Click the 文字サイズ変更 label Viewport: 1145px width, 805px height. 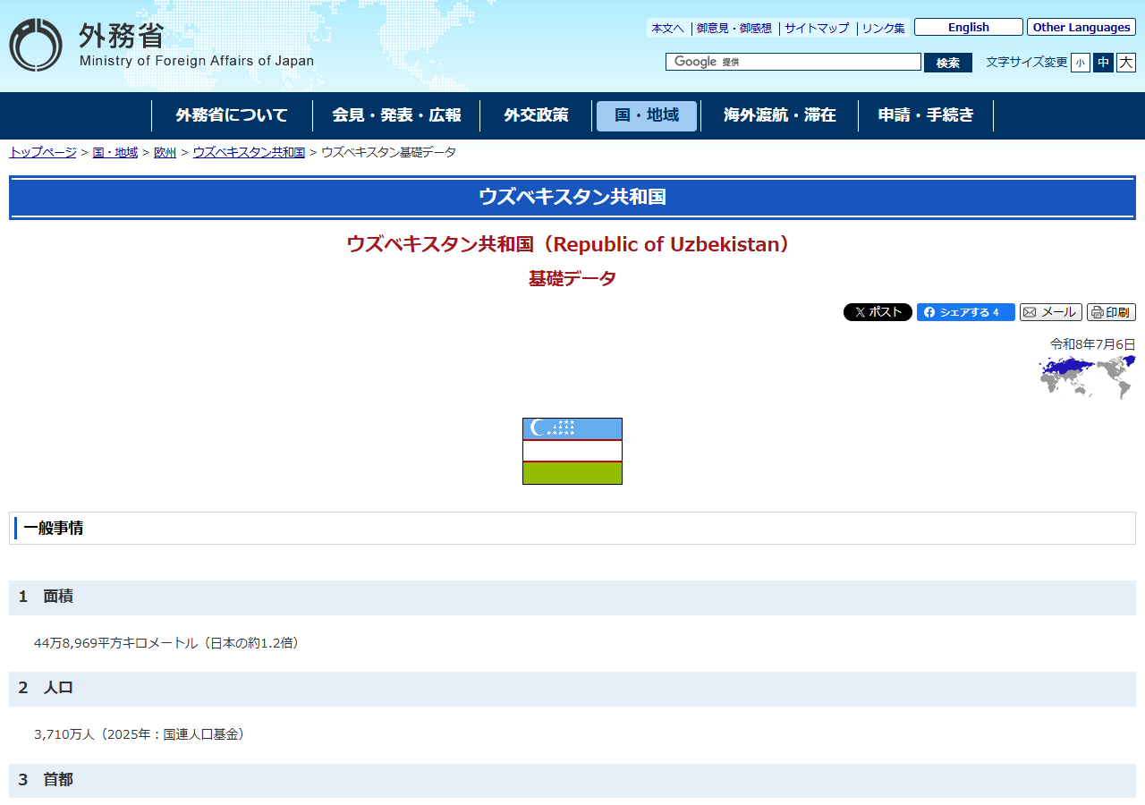[1027, 62]
